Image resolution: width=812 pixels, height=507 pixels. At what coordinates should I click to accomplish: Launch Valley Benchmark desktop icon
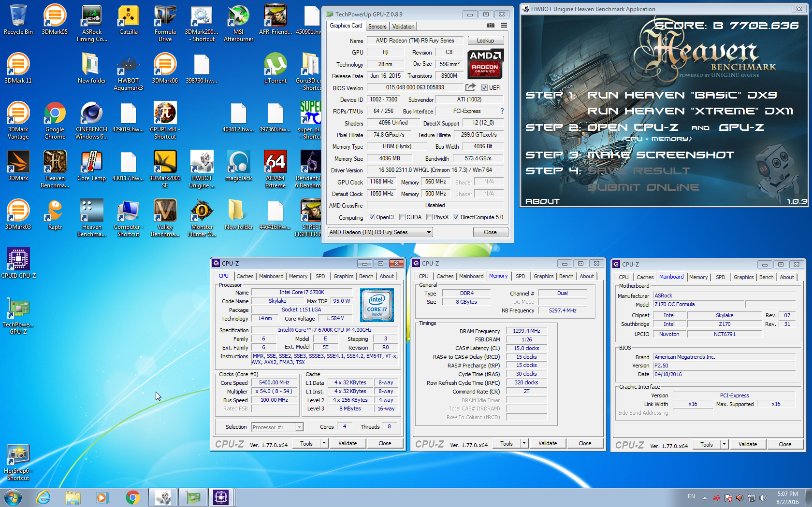pyautogui.click(x=165, y=218)
